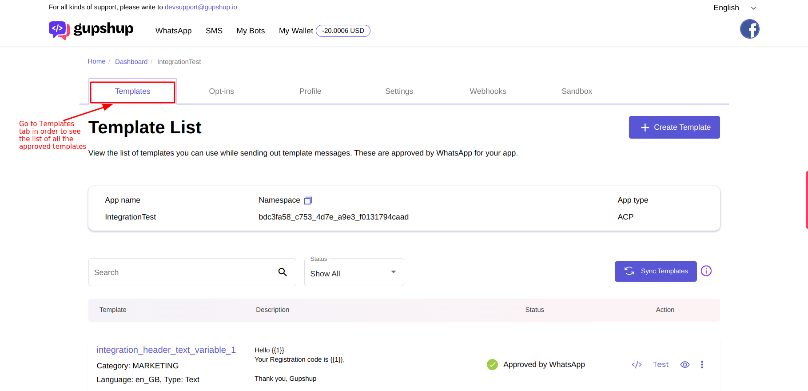
Task: Email devsupport@gupshup.io link
Action: pyautogui.click(x=201, y=7)
